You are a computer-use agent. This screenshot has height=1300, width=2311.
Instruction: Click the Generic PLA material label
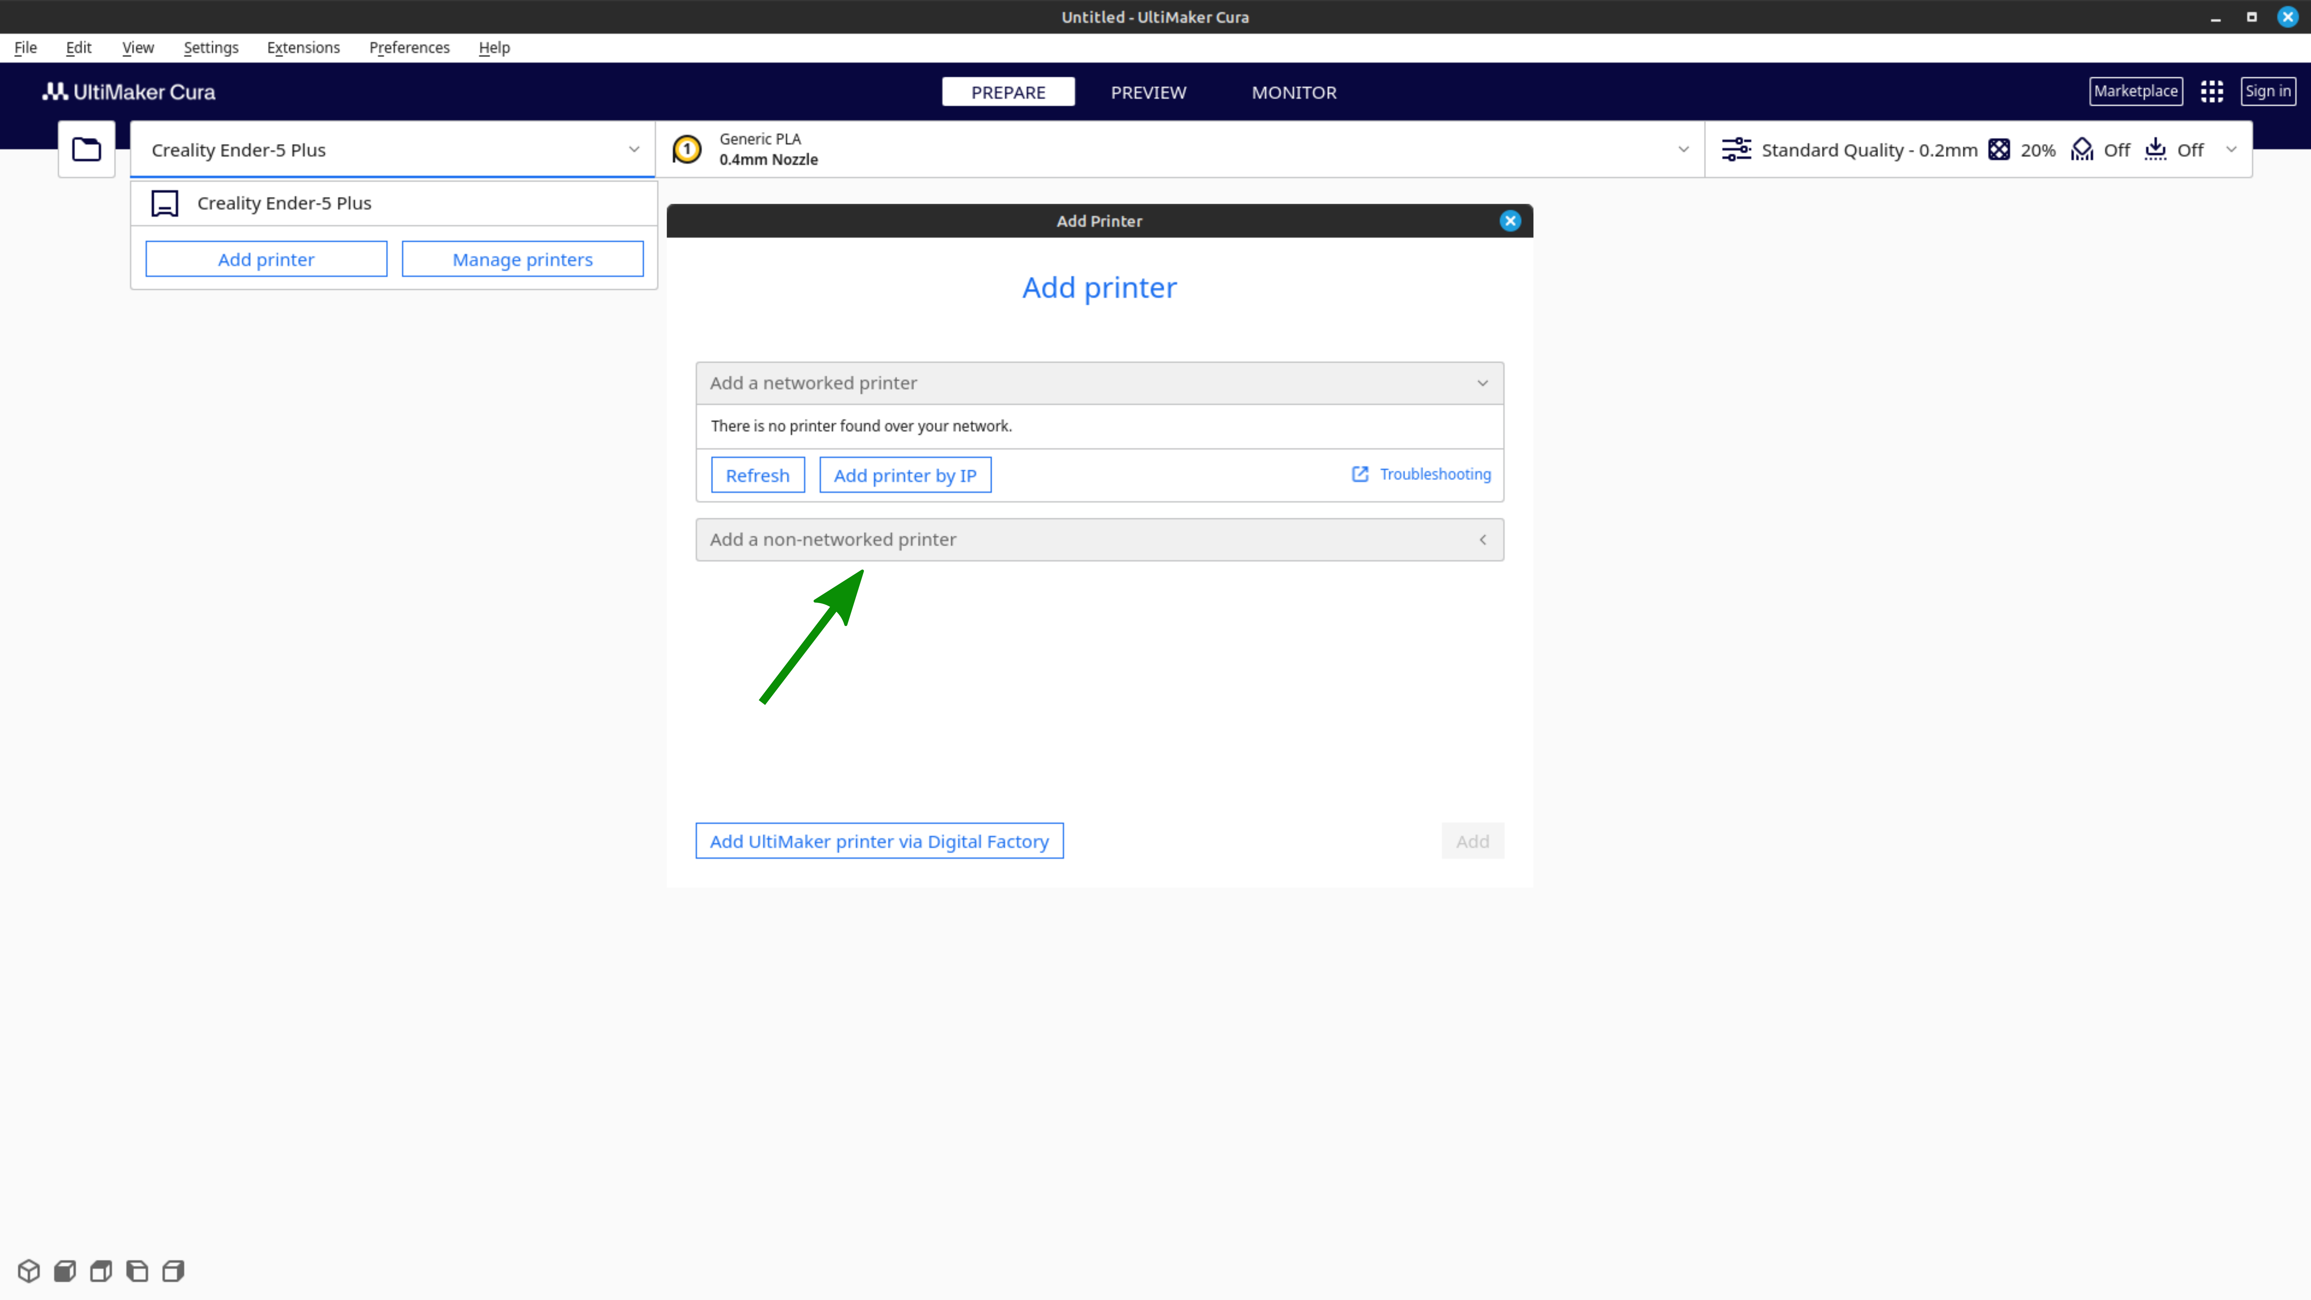pyautogui.click(x=760, y=139)
